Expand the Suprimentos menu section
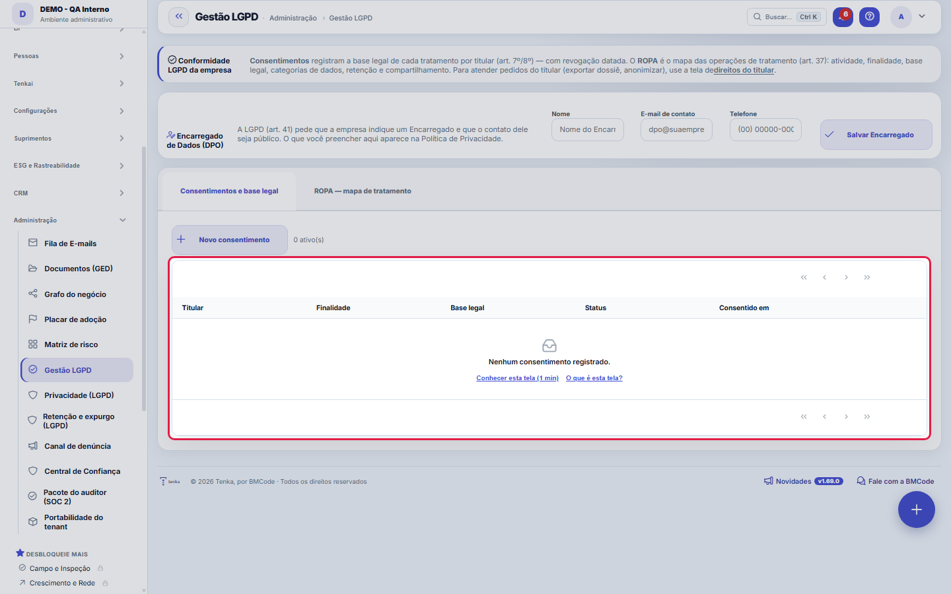This screenshot has width=951, height=594. [69, 139]
